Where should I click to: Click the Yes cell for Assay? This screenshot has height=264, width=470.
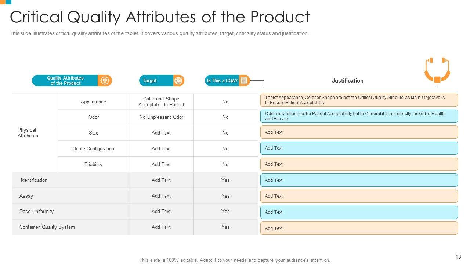click(x=225, y=196)
